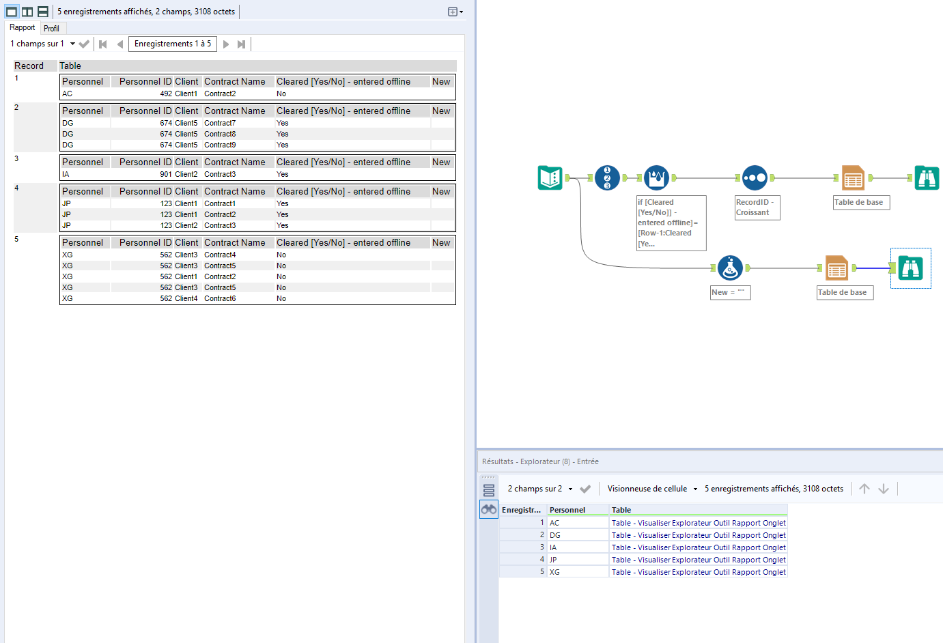Toggle the checkmark beside '1 champs sur 1'

[83, 43]
